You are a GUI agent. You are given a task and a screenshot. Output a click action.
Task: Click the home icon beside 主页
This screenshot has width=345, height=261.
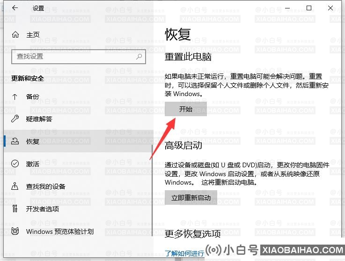pyautogui.click(x=15, y=34)
